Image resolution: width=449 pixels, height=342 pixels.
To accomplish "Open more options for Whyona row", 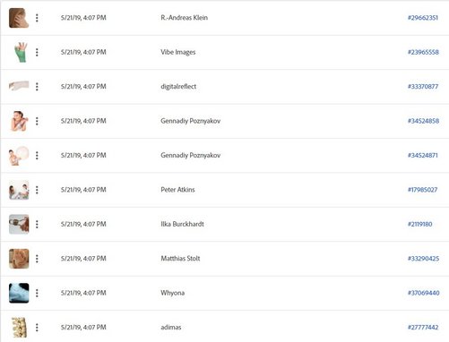I will point(37,293).
